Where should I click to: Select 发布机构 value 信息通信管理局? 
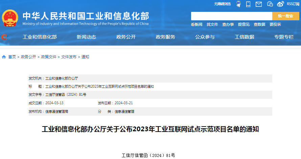pyautogui.click(x=56, y=112)
